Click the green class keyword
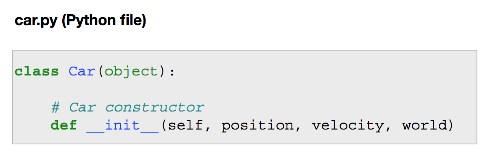 [x=37, y=71]
